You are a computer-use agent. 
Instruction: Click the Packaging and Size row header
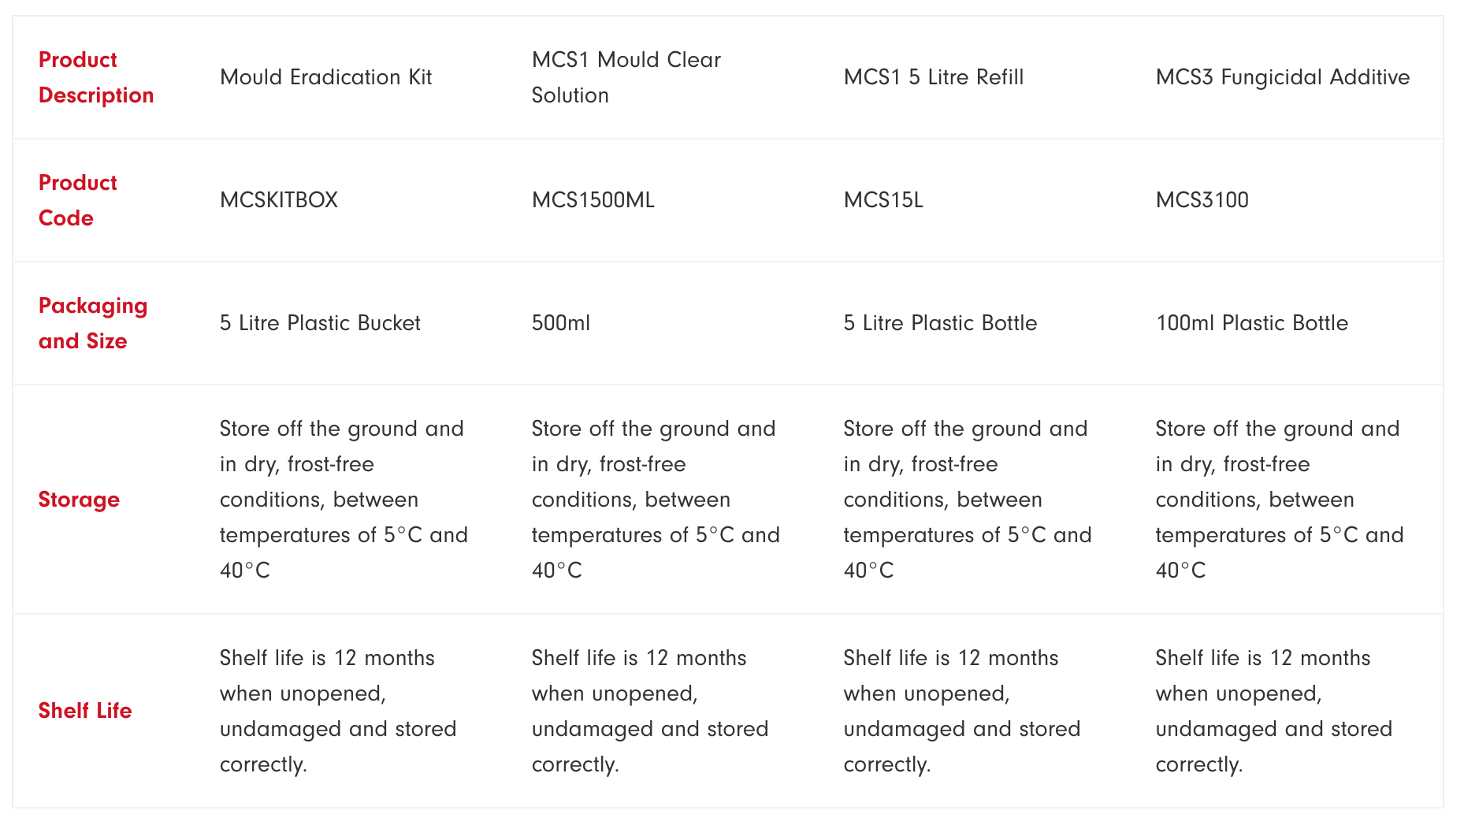click(x=92, y=323)
